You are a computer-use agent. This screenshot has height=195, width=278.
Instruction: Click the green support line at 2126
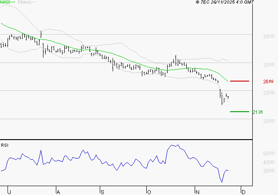[x=239, y=112]
